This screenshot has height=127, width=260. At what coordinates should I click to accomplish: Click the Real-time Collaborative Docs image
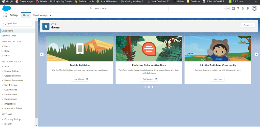click(149, 49)
